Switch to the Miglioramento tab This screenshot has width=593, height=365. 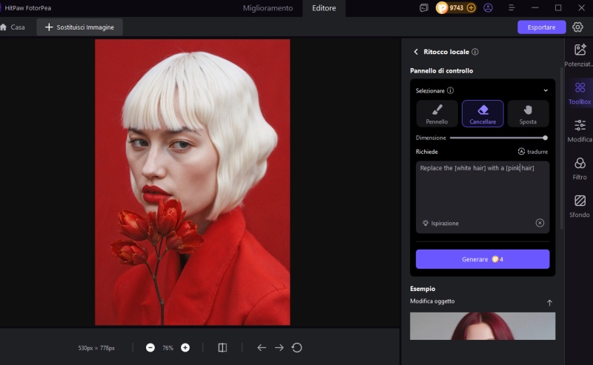268,8
